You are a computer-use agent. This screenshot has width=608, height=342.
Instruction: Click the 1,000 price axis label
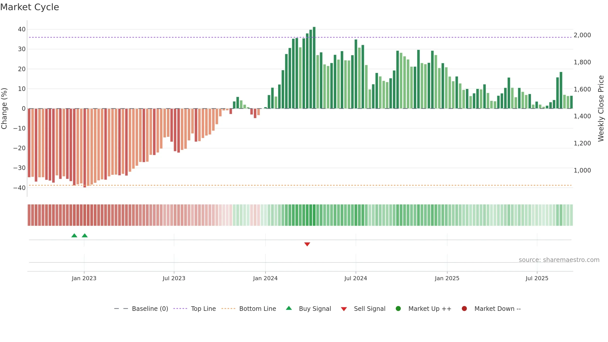coord(582,170)
